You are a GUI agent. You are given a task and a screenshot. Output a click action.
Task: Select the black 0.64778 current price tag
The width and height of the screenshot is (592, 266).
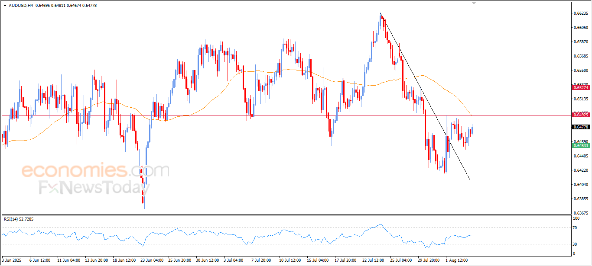point(580,127)
